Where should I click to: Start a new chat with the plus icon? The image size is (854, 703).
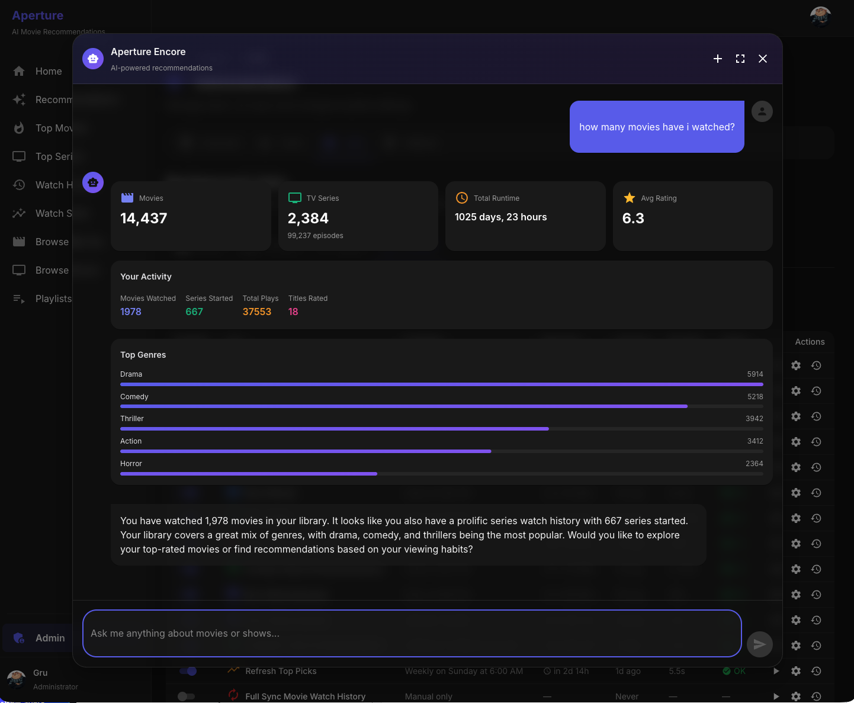(x=718, y=59)
